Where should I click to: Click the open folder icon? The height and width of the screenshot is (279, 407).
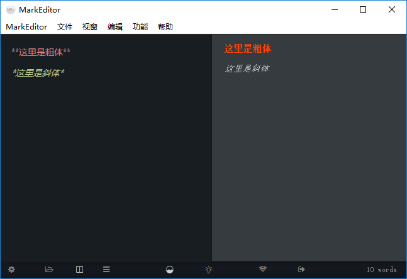pyautogui.click(x=49, y=270)
